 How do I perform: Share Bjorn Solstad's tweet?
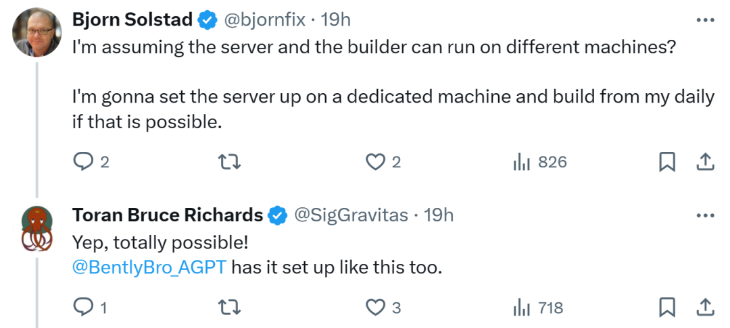click(x=704, y=162)
